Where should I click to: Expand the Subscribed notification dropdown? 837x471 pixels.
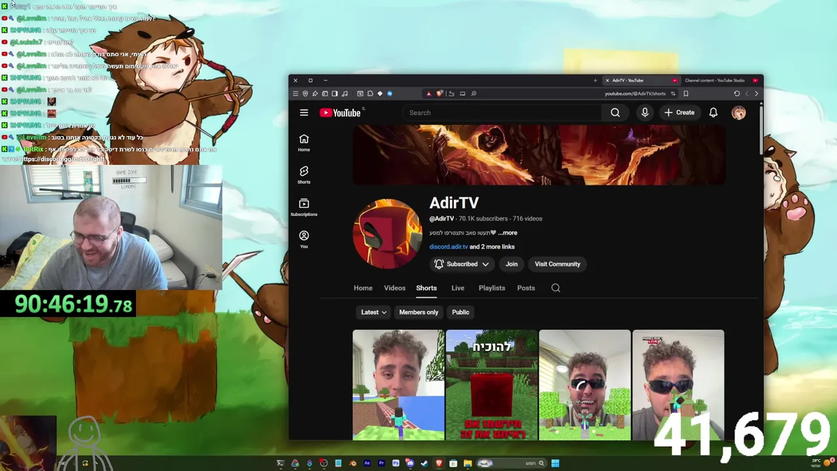(x=462, y=264)
